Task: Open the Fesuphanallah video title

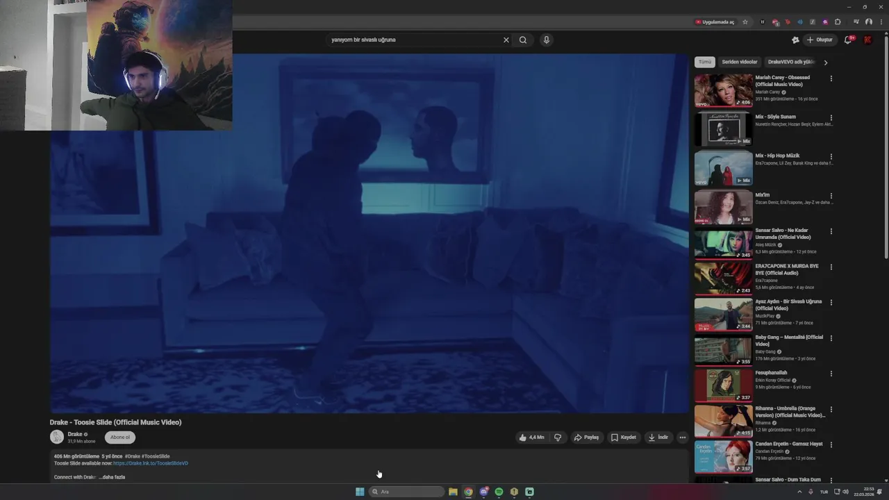Action: pyautogui.click(x=771, y=373)
